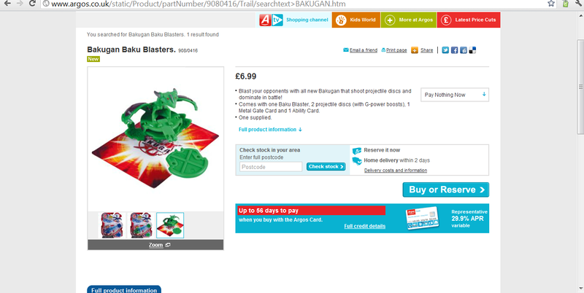Image resolution: width=584 pixels, height=293 pixels.
Task: Click the Facebook share icon
Action: [454, 50]
